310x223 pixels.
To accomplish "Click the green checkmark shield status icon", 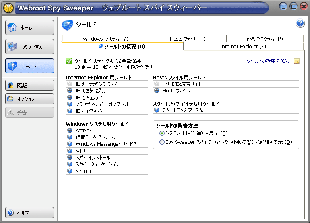I will 69,61.
